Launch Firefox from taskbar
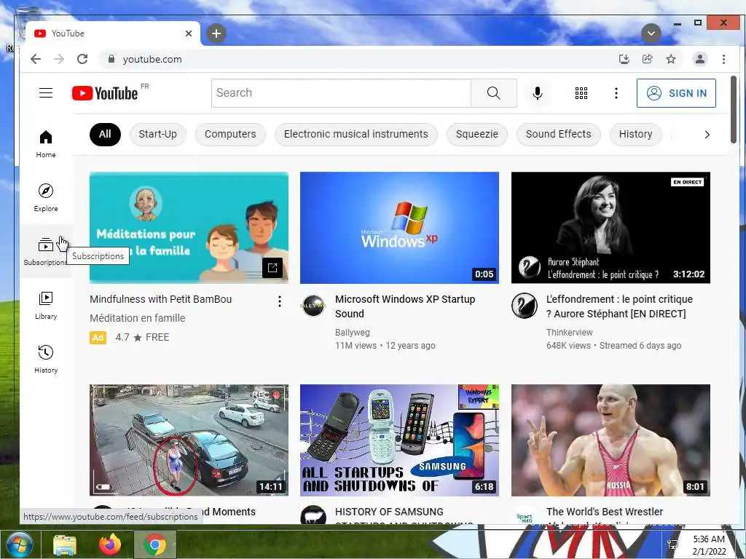746x559 pixels. click(x=110, y=544)
